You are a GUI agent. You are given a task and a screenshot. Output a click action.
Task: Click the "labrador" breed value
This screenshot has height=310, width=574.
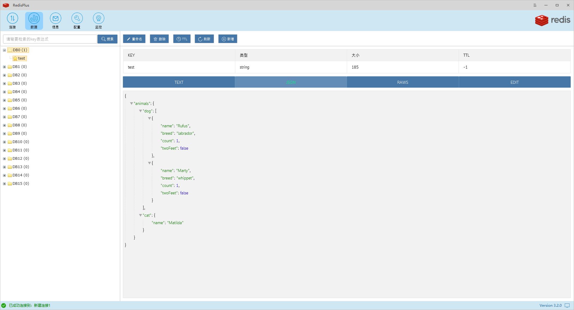pyautogui.click(x=185, y=133)
